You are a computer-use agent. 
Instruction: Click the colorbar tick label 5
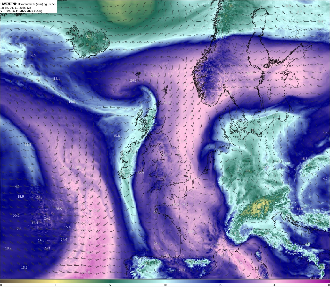coord(110,285)
